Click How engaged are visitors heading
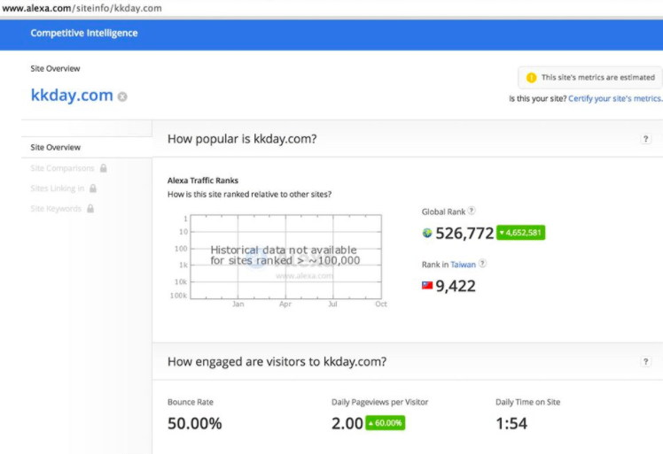663x454 pixels. tap(277, 361)
